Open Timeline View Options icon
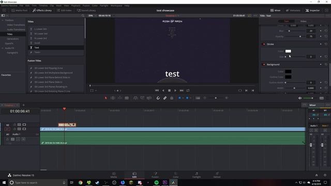The width and height of the screenshot is (331, 186). (x=198, y=98)
